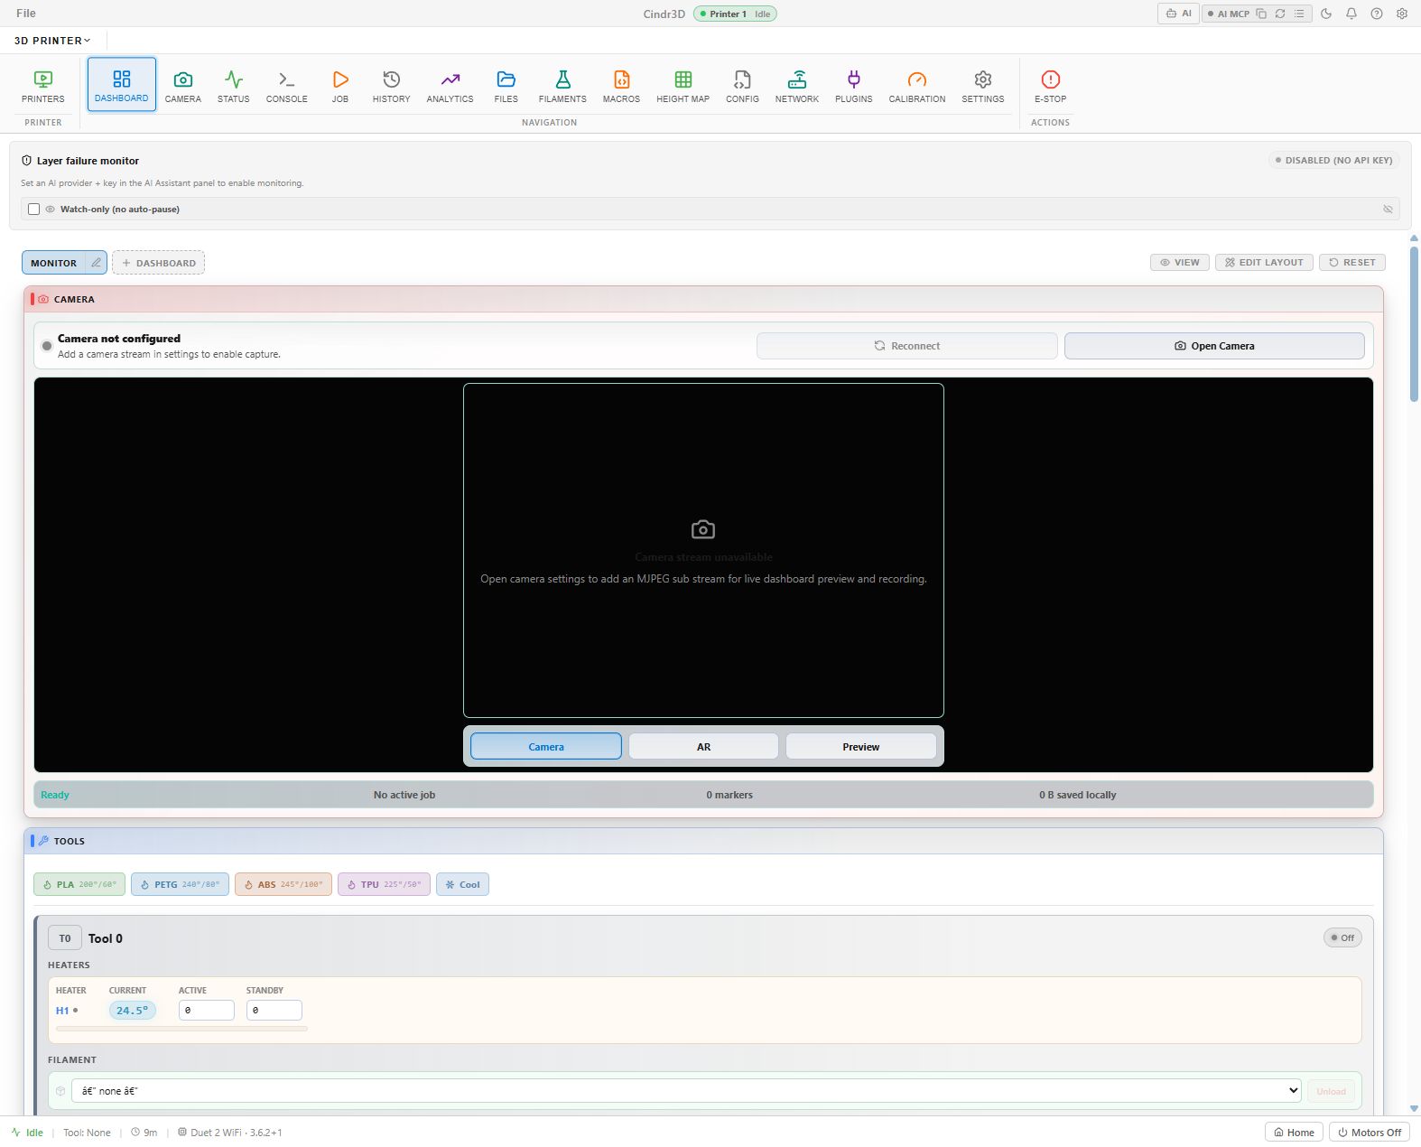Screen dimensions: 1421x1147
Task: Apply the ABS 245°/100° preset
Action: pos(283,884)
